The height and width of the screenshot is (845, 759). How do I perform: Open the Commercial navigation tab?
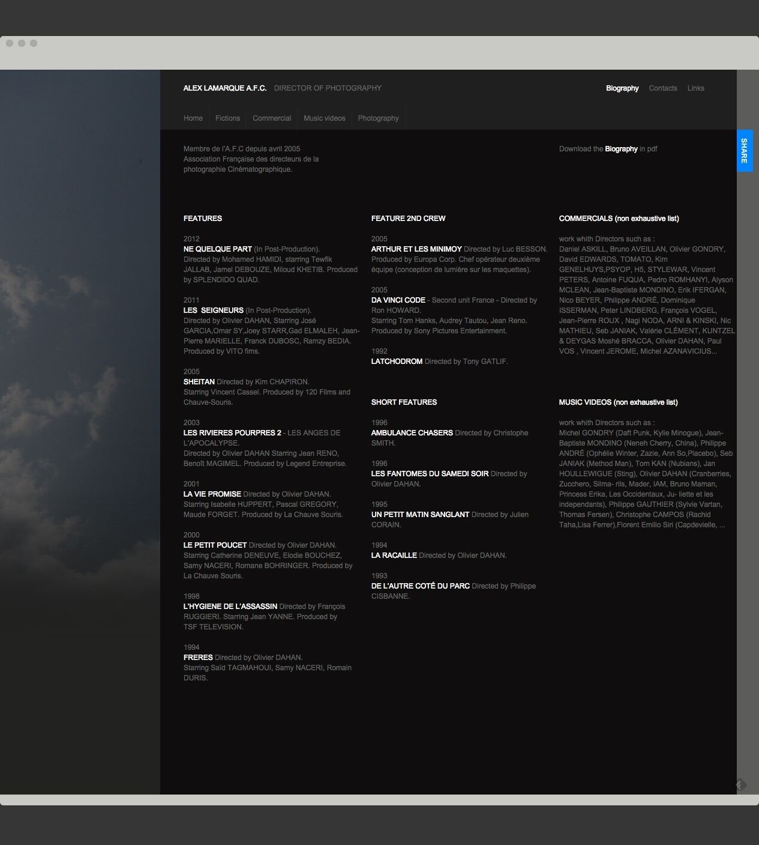point(272,118)
